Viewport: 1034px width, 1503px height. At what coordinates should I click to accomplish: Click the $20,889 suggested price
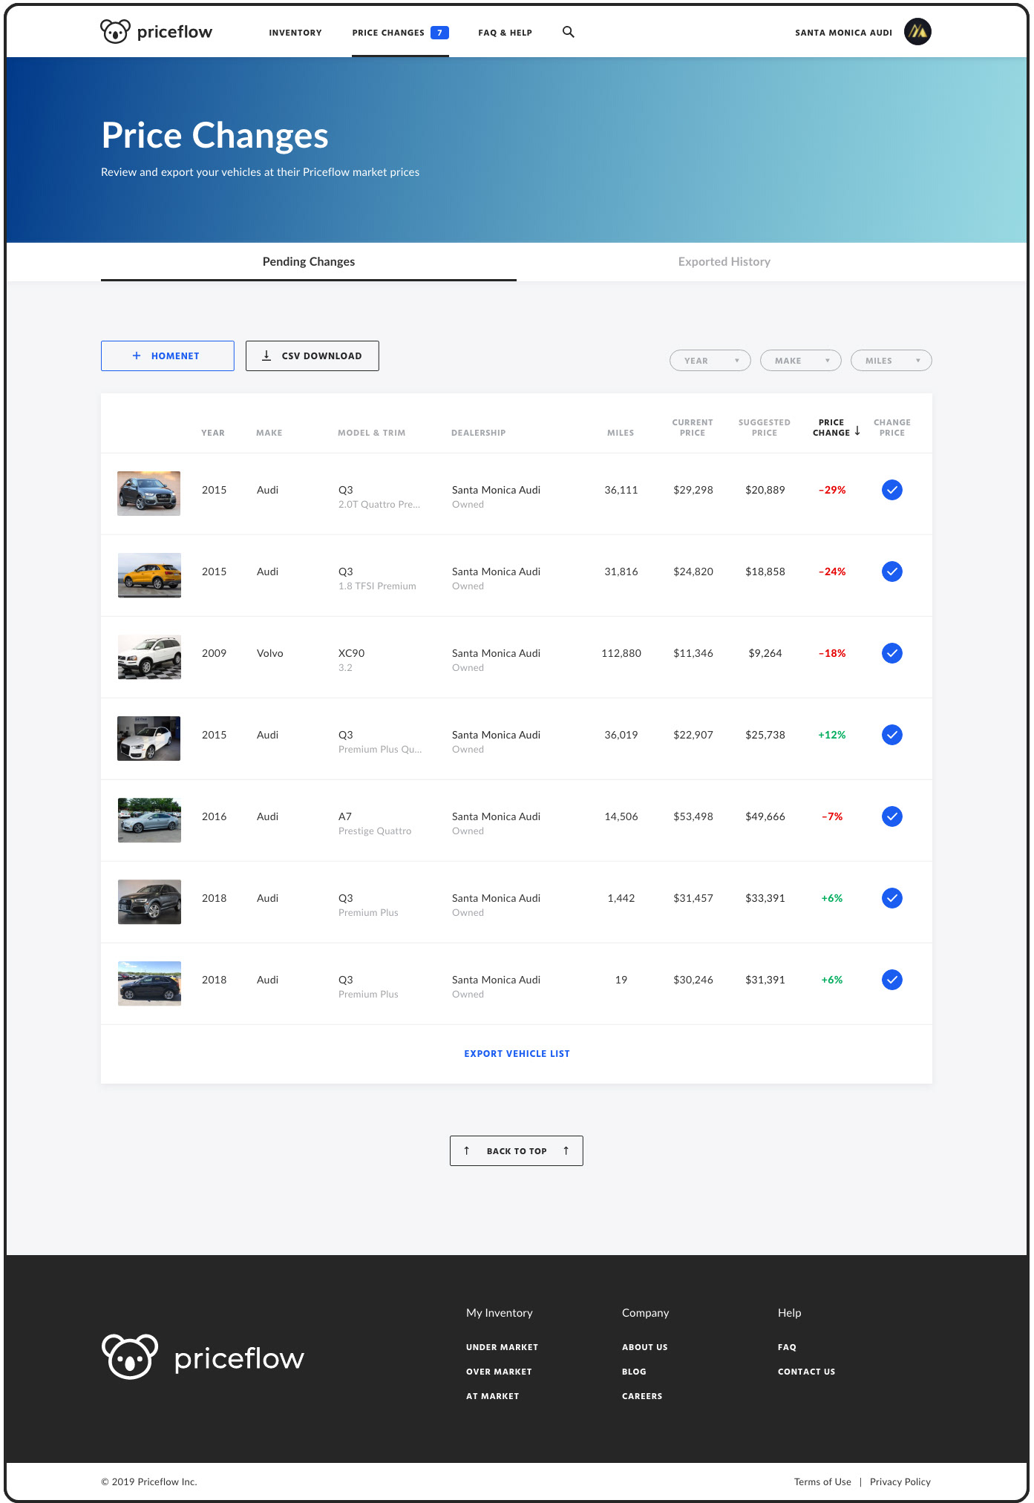[765, 490]
